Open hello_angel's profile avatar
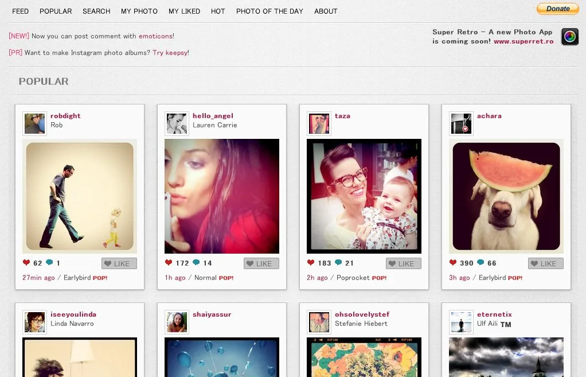Viewport: 586px width, 377px height. tap(177, 124)
